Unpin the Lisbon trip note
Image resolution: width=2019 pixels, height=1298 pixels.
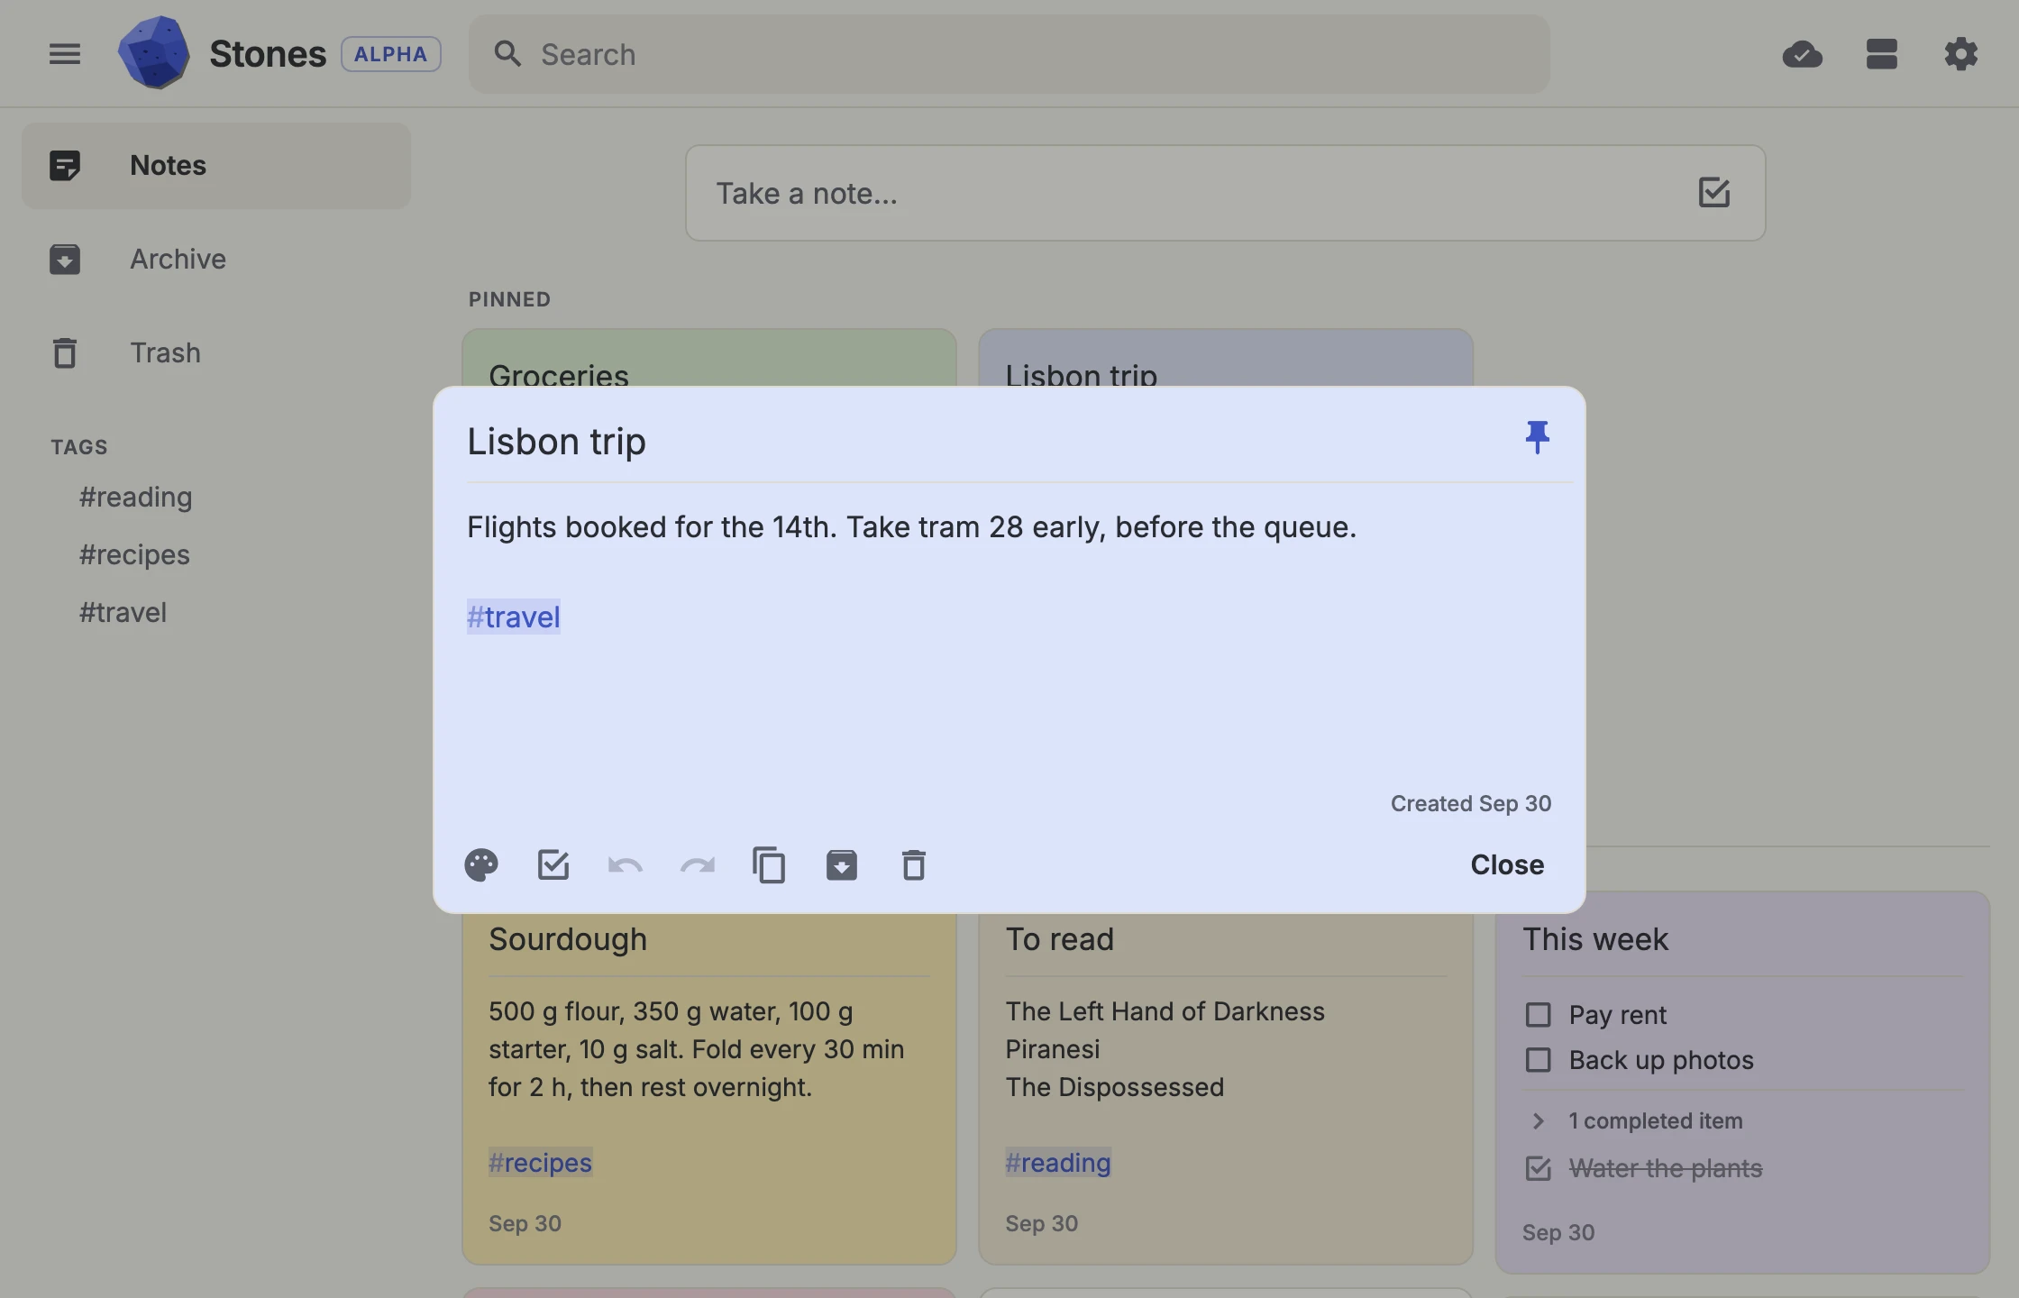click(x=1537, y=437)
